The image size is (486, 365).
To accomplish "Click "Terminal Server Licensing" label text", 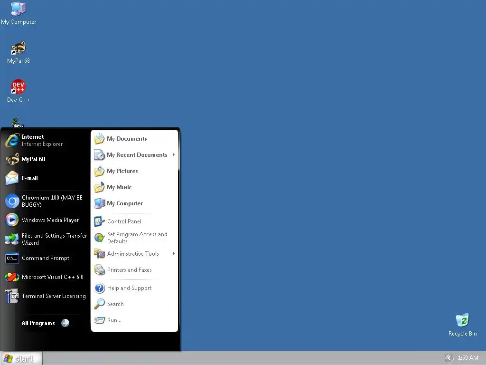I will pos(54,296).
